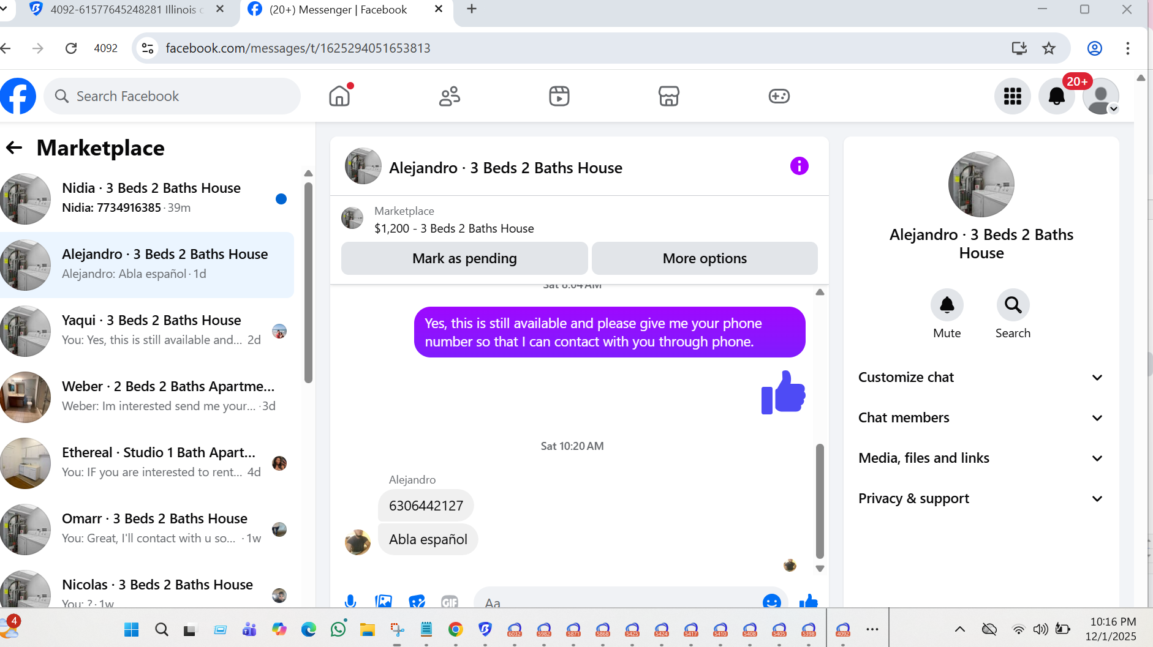Go to the Facebook Home feed icon
The image size is (1153, 647).
point(339,96)
